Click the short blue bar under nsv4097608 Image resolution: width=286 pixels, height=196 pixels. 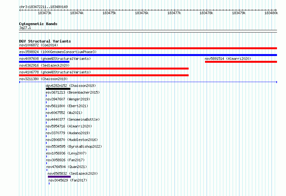coord(44,62)
